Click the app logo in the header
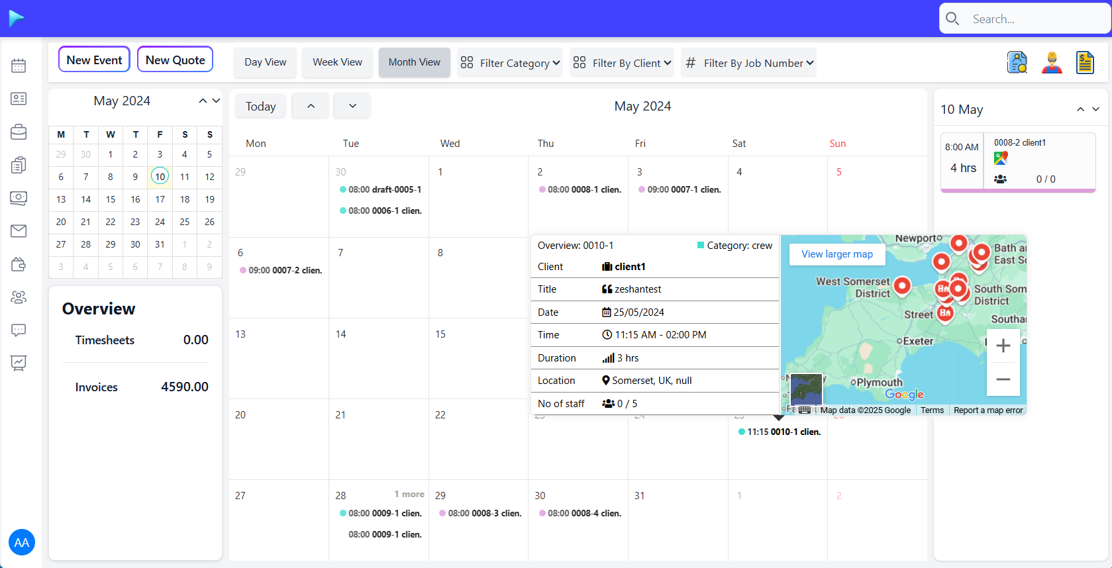Viewport: 1112px width, 568px height. pyautogui.click(x=17, y=19)
